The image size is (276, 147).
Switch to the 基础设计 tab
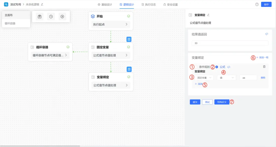(x=105, y=5)
